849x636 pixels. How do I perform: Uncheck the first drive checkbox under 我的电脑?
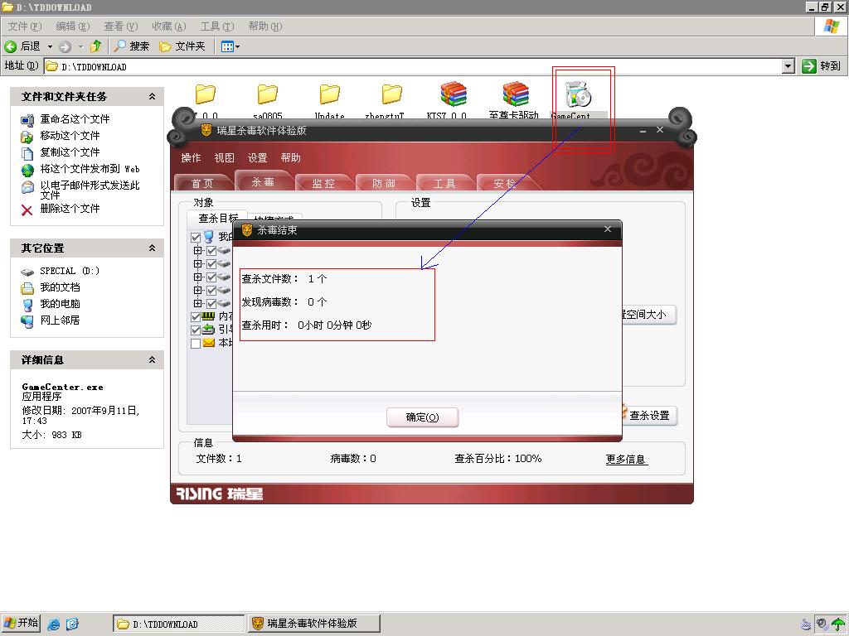211,251
